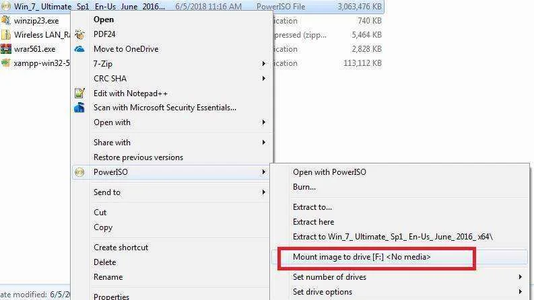Image resolution: width=534 pixels, height=300 pixels.
Task: Open Properties from the context menu
Action: (111, 296)
